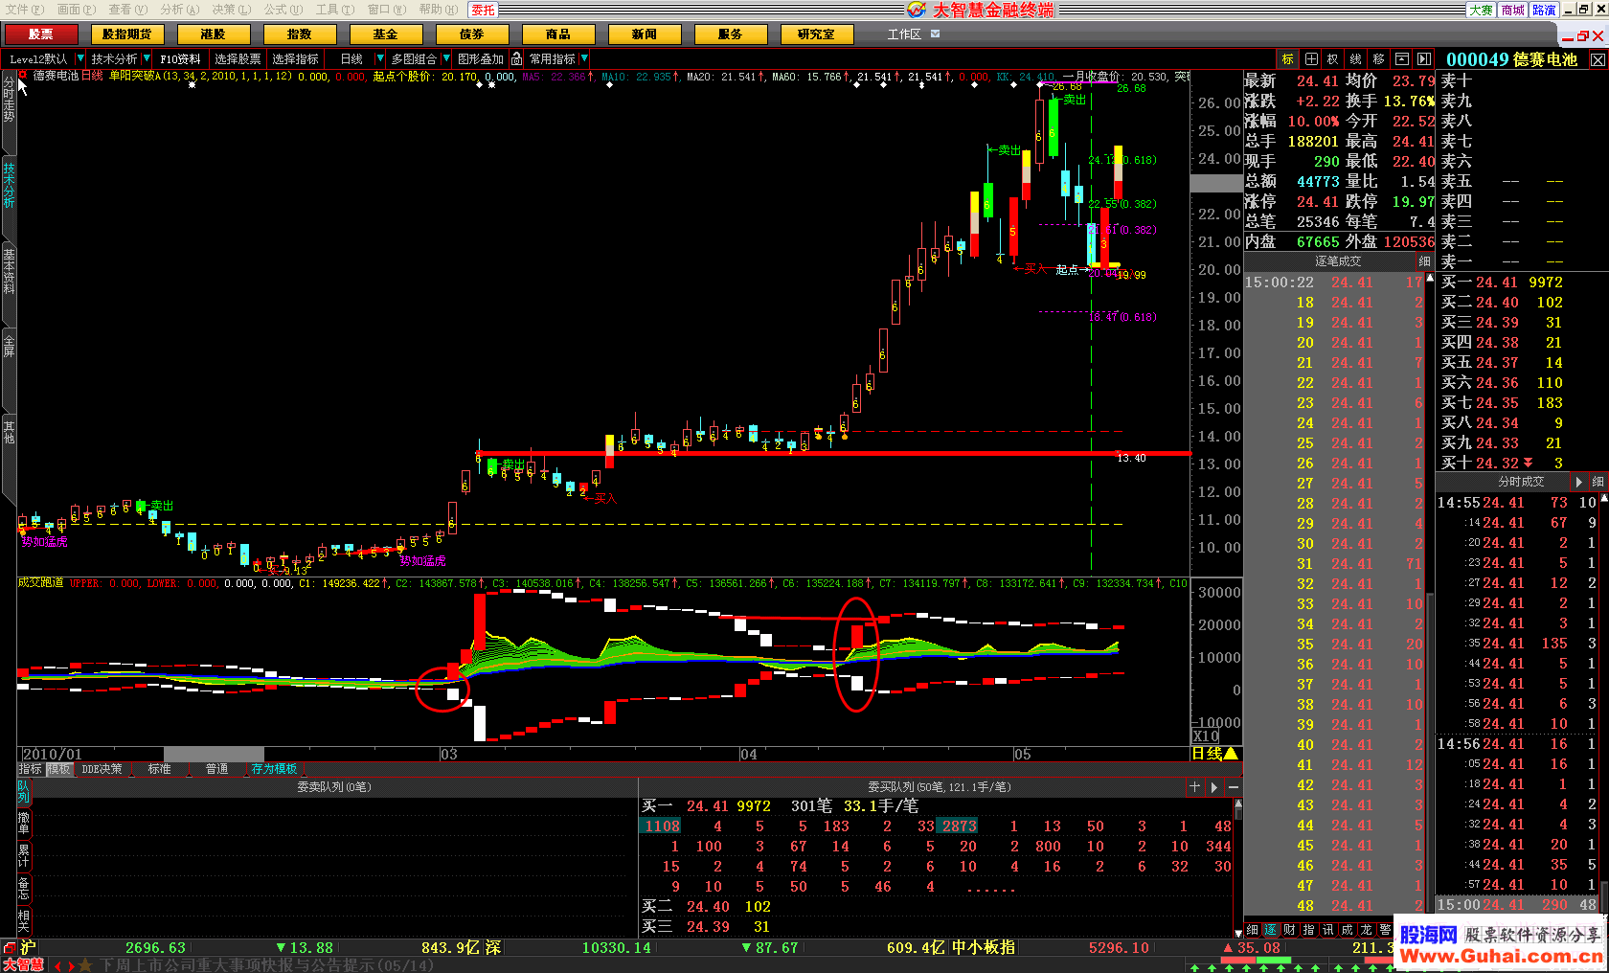Click the 线 draw-line toolbar icon
This screenshot has height=973, width=1609.
(1356, 59)
